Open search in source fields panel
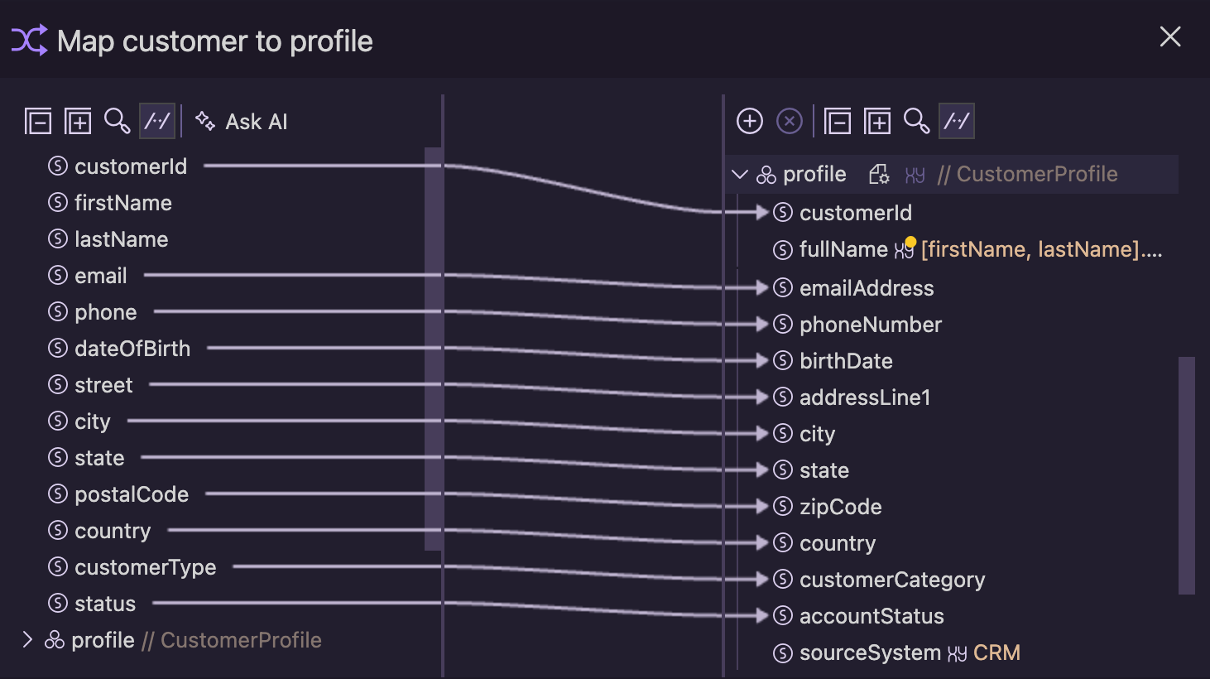This screenshot has height=679, width=1210. tap(117, 121)
